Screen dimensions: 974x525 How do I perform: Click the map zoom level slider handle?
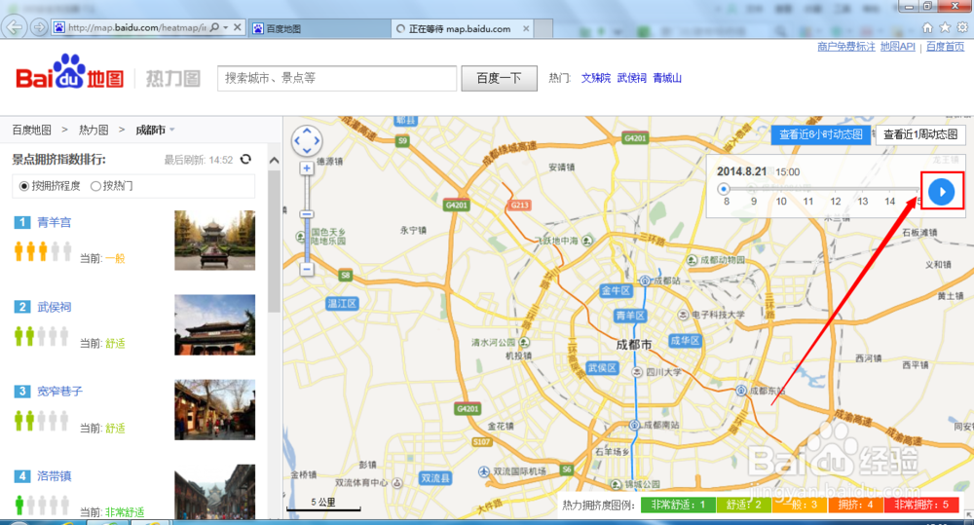coord(307,214)
